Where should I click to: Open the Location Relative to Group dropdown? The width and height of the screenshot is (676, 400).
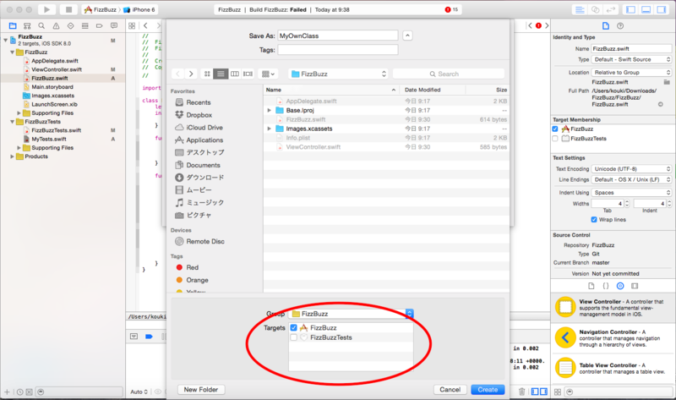coord(631,73)
